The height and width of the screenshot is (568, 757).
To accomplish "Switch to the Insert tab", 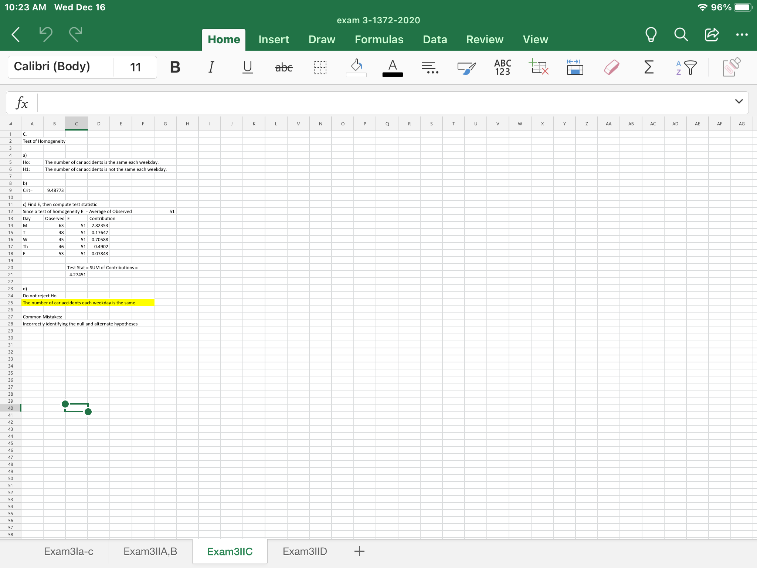I will click(x=274, y=40).
